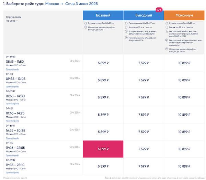This screenshot has width=206, height=180.
Task: Select the Выгодный tariff column header
Action: click(144, 15)
